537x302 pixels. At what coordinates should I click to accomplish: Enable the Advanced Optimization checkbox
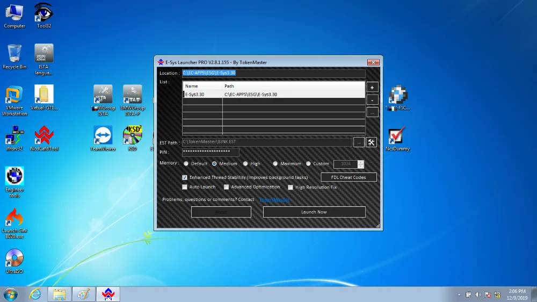point(226,187)
